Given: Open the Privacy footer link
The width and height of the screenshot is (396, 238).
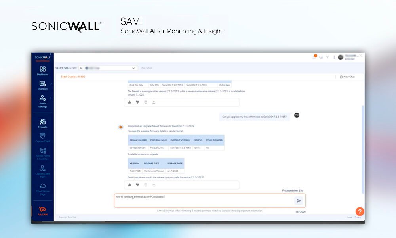Looking at the screenshot, I should pos(358,217).
